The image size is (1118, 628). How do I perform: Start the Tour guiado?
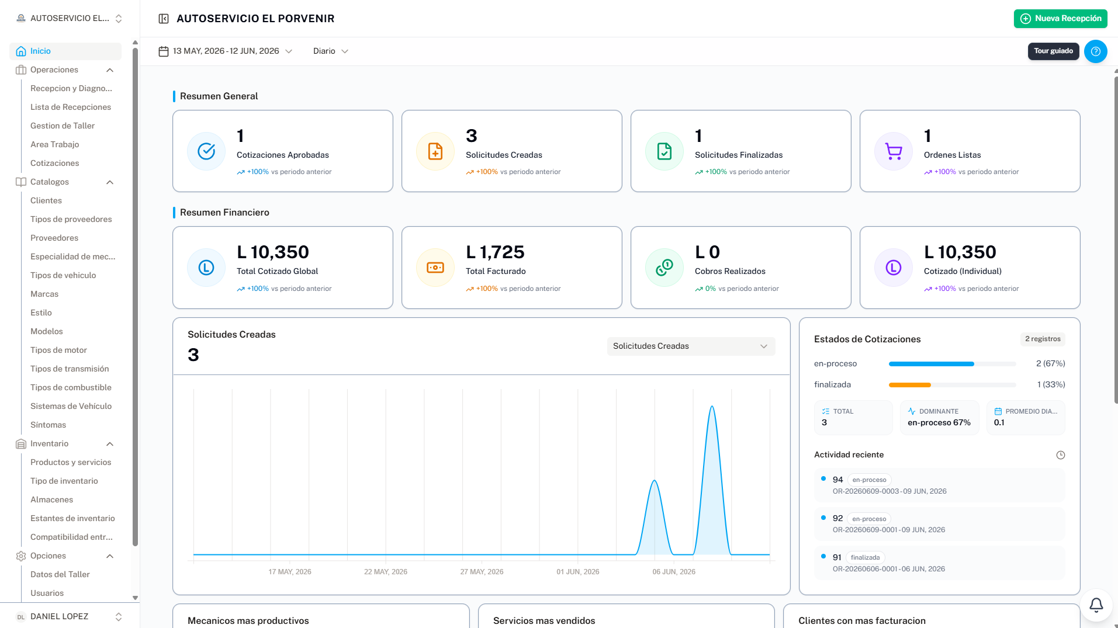[1053, 51]
